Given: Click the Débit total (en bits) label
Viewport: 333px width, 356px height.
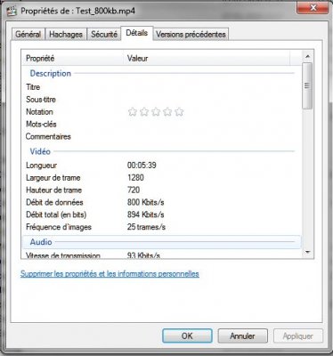Looking at the screenshot, I should [x=56, y=214].
